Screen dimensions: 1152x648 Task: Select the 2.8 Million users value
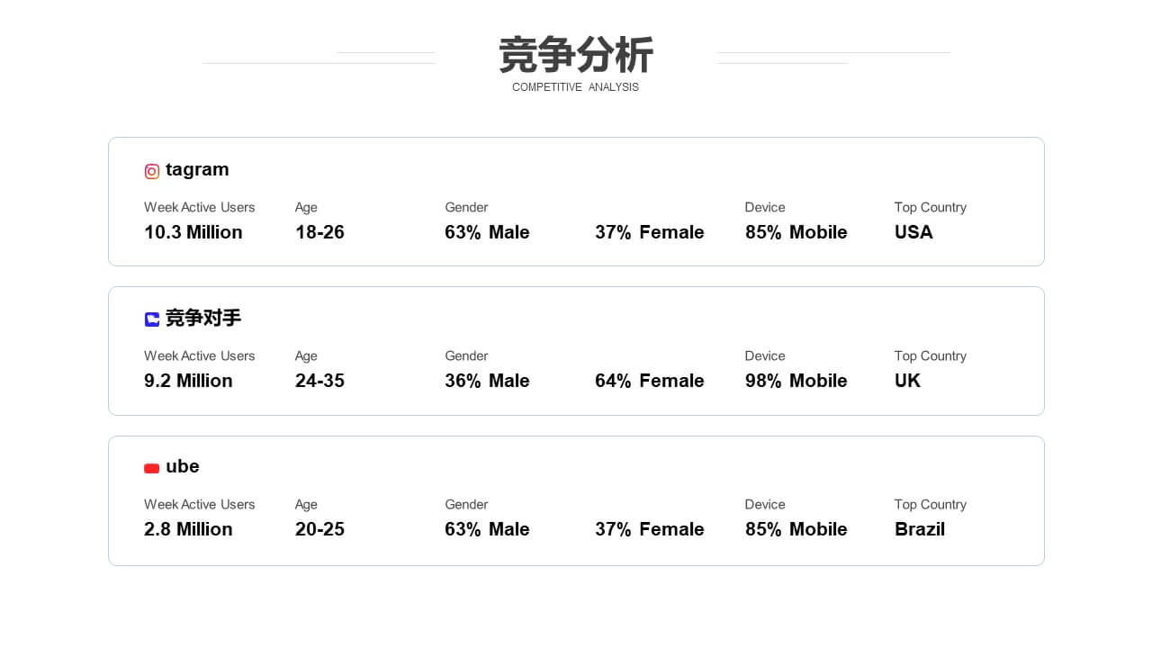click(x=188, y=529)
